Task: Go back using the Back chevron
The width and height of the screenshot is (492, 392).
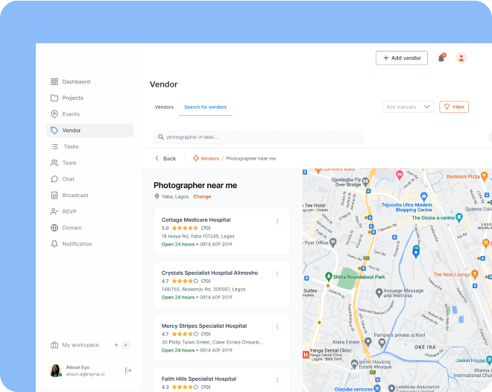Action: (157, 158)
